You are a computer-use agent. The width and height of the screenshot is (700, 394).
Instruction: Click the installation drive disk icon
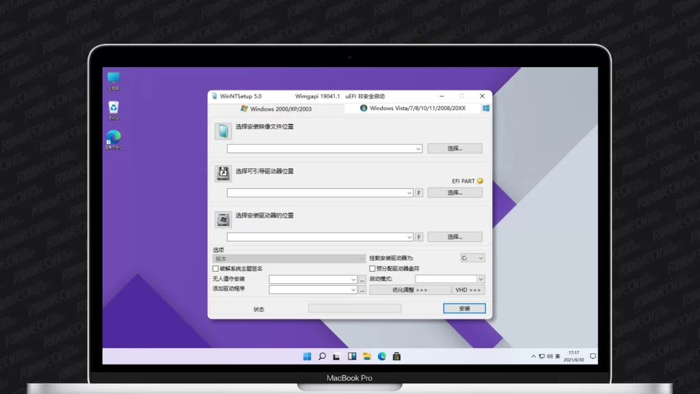coord(223,219)
